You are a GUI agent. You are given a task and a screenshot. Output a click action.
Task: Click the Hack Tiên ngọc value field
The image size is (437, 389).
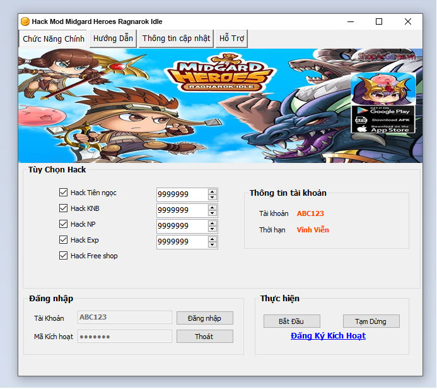pos(182,194)
